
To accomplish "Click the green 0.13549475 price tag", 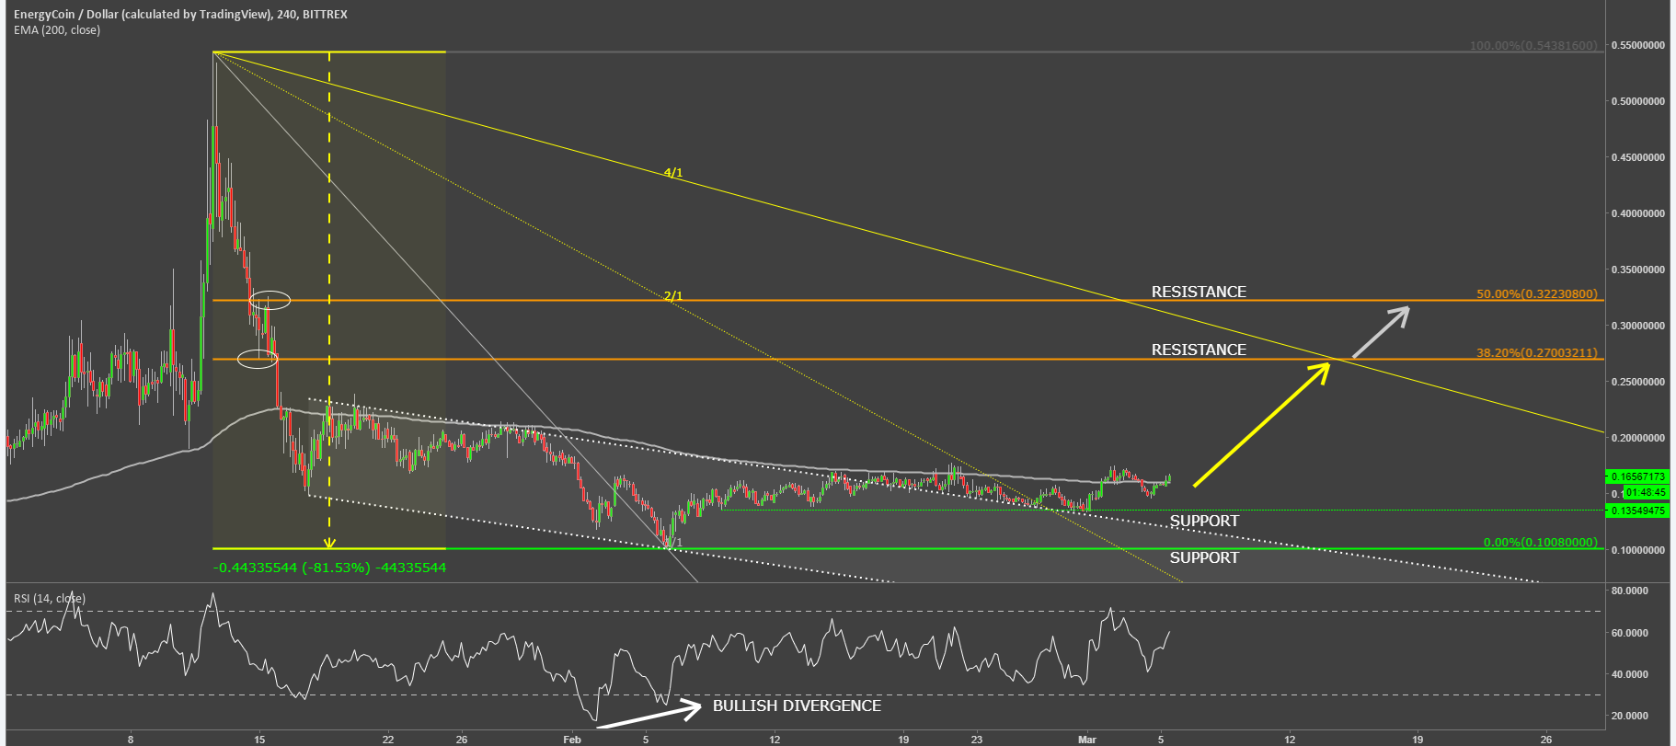I will coord(1636,511).
